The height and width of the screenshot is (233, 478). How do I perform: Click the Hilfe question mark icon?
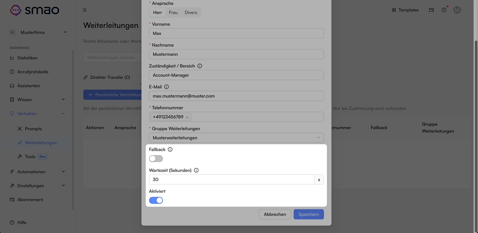pyautogui.click(x=12, y=223)
